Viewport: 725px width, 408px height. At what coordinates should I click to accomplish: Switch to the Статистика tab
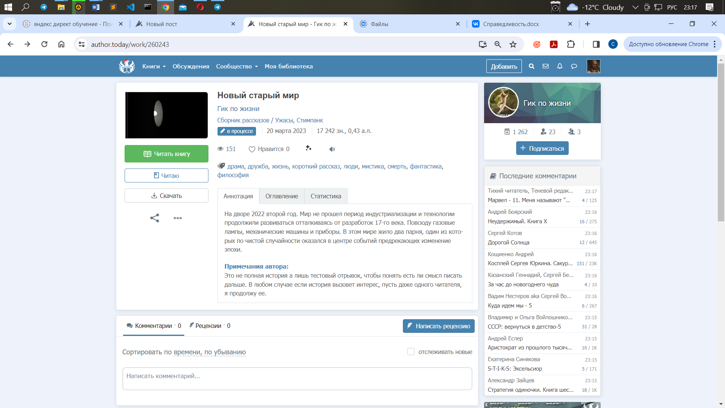[x=325, y=196]
